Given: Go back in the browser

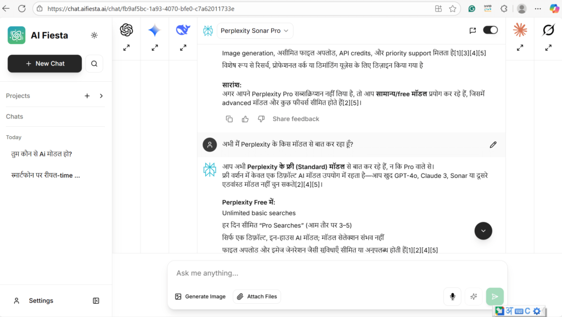Looking at the screenshot, I should pos(6,9).
